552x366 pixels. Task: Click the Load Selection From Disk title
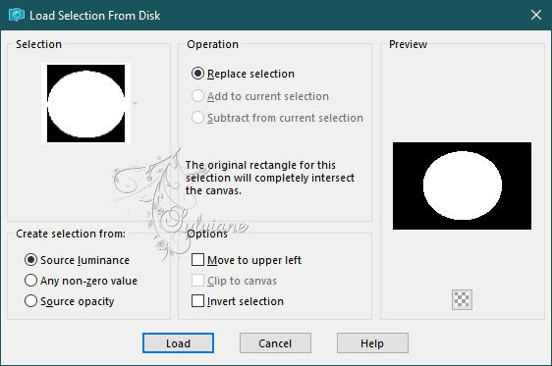[x=94, y=16]
